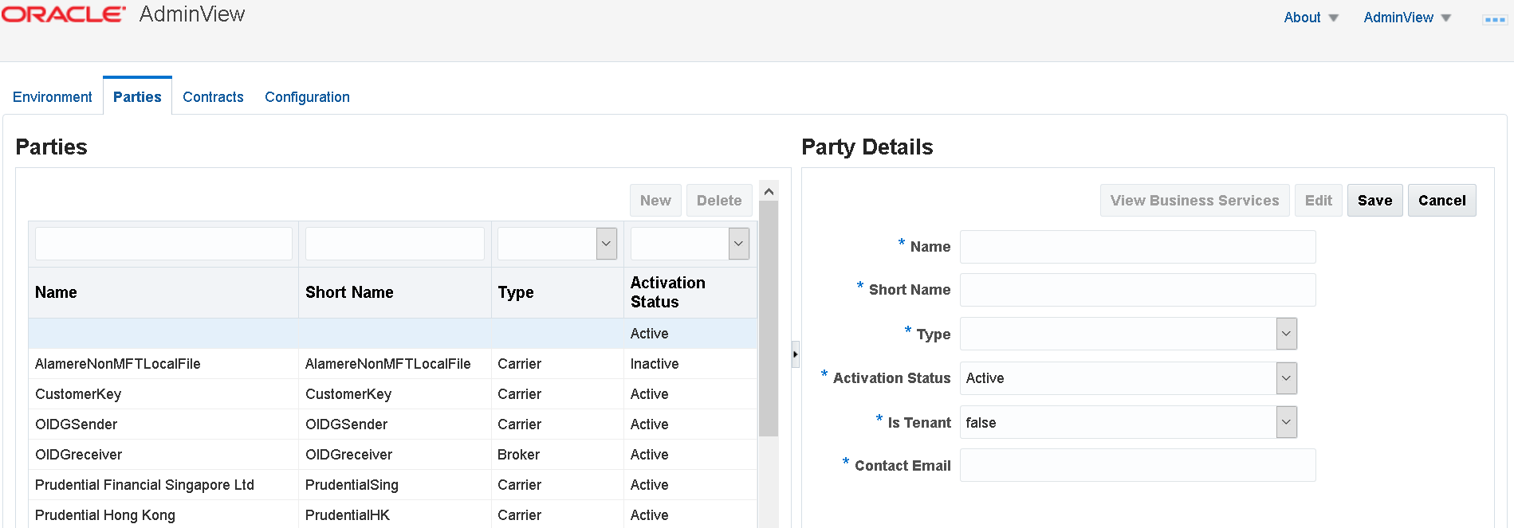Viewport: 1514px width, 528px height.
Task: Open the three-dot overflow menu icon
Action: pyautogui.click(x=1494, y=19)
